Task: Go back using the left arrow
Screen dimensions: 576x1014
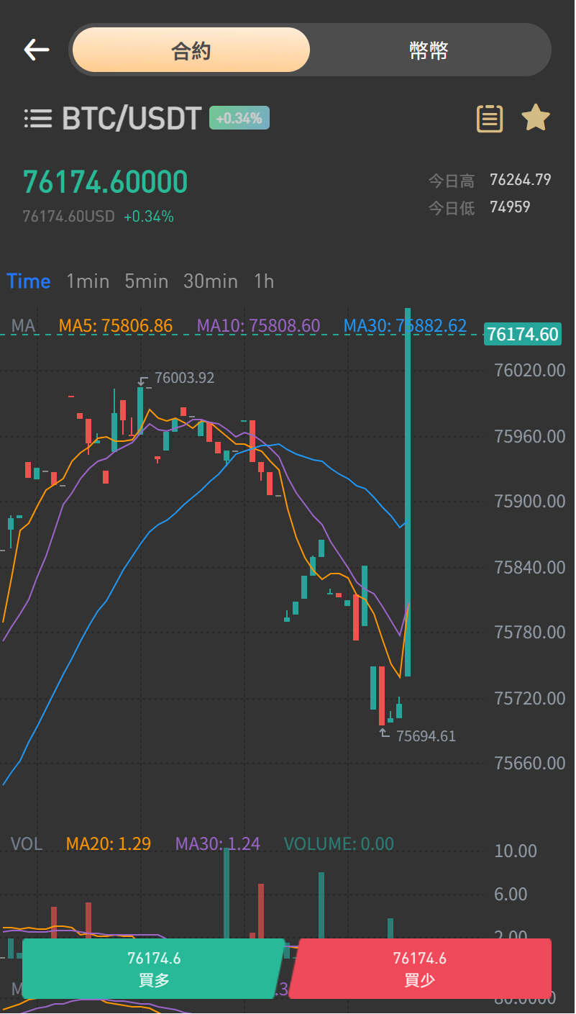Action: click(37, 50)
